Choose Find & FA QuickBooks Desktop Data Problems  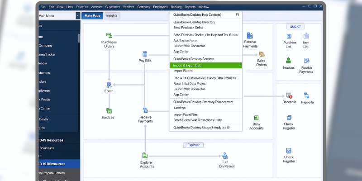pos(206,78)
